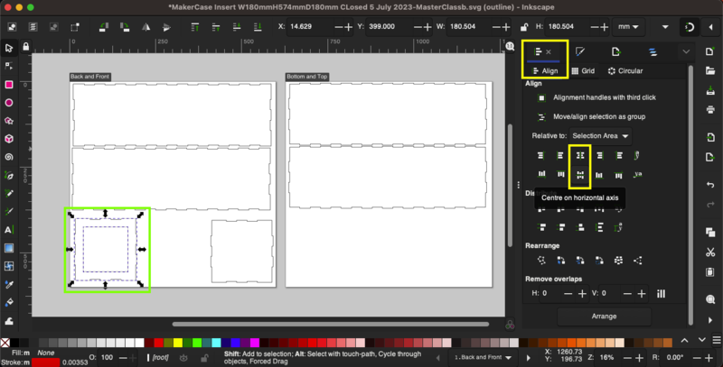The image size is (723, 367).
Task: Pick the Spiral tool
Action: click(x=8, y=157)
